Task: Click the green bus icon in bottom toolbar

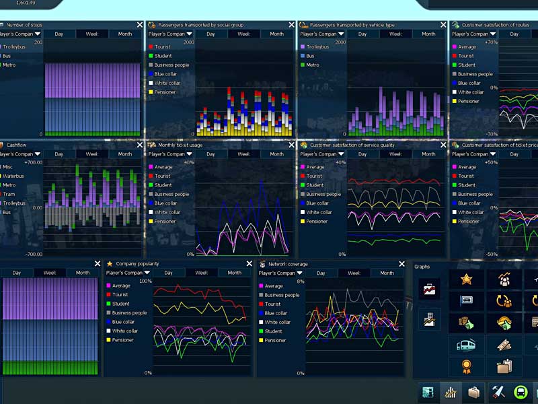Action: coord(521,392)
